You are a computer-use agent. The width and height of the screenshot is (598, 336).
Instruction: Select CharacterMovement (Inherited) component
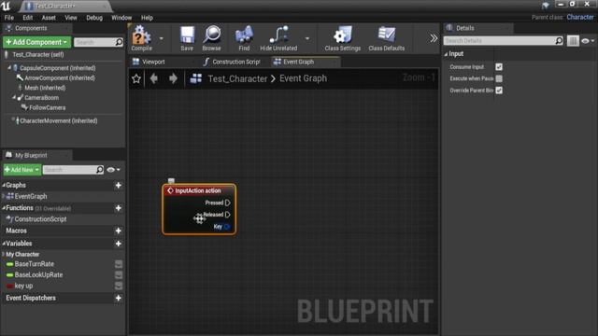pyautogui.click(x=59, y=120)
